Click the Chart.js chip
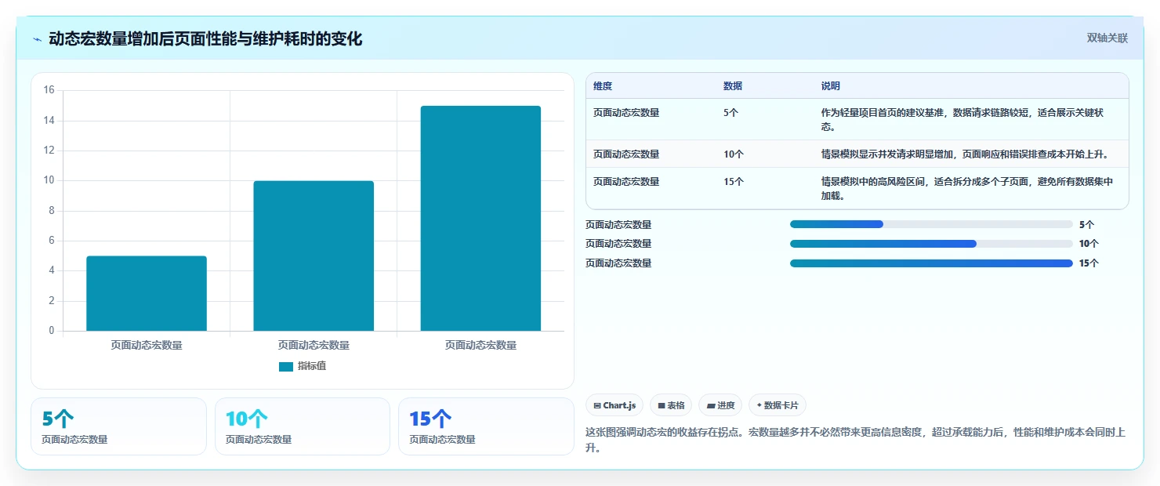 pyautogui.click(x=614, y=405)
